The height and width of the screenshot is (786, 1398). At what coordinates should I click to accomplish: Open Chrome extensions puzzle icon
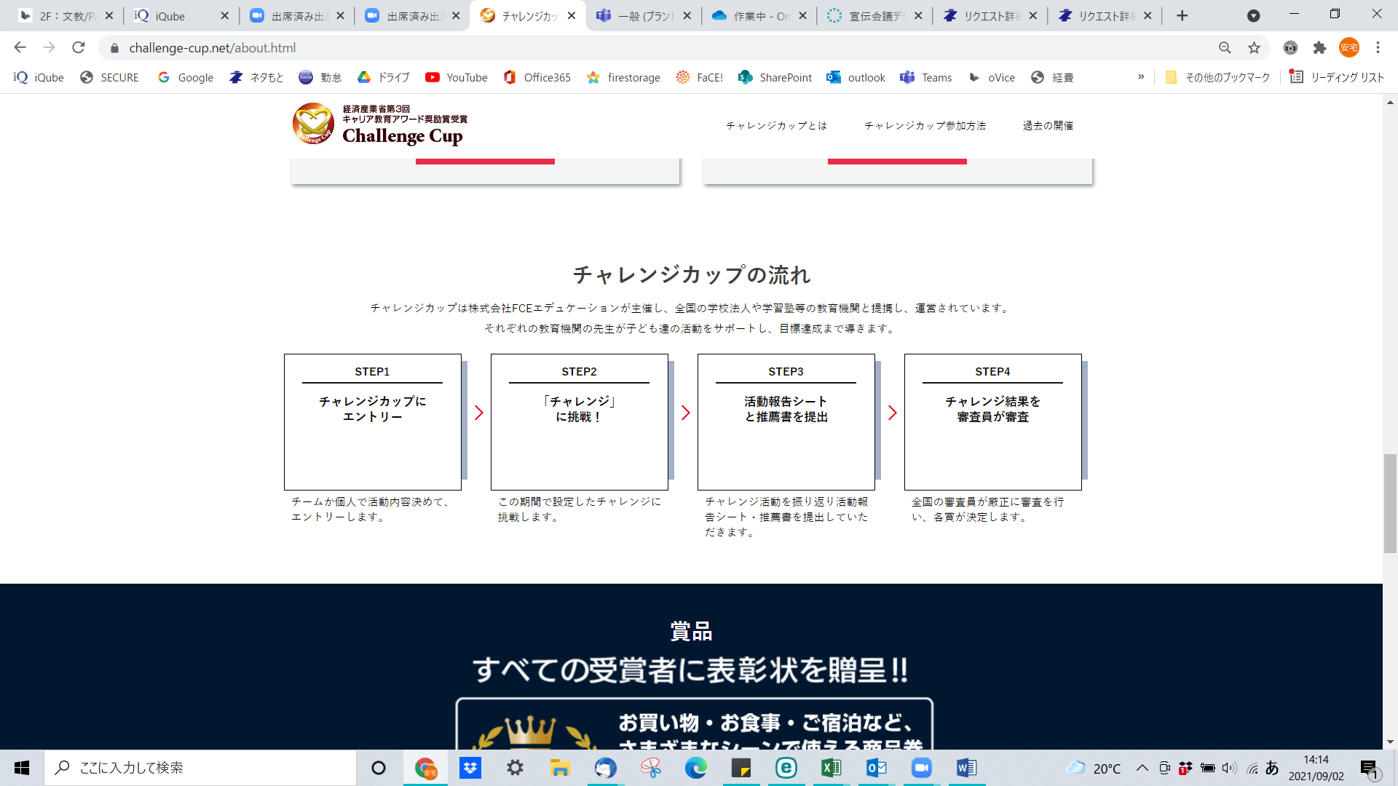tap(1319, 48)
